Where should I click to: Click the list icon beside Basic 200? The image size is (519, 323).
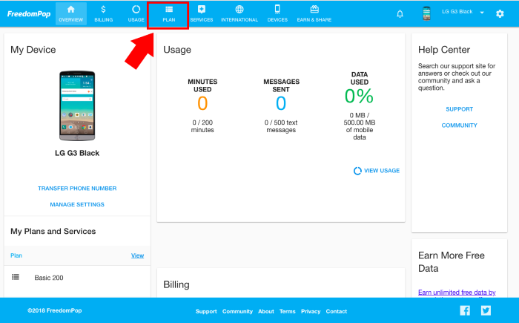(x=16, y=277)
